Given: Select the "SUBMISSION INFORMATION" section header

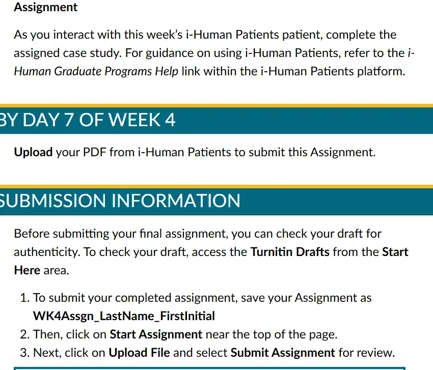Looking at the screenshot, I should (x=120, y=200).
